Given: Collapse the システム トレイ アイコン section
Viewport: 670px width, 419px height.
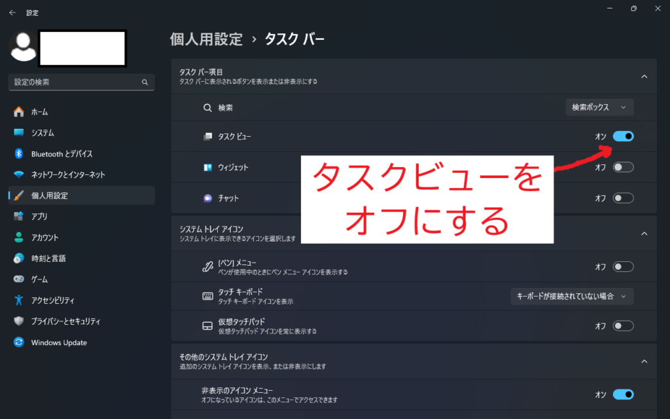Looking at the screenshot, I should tap(644, 234).
